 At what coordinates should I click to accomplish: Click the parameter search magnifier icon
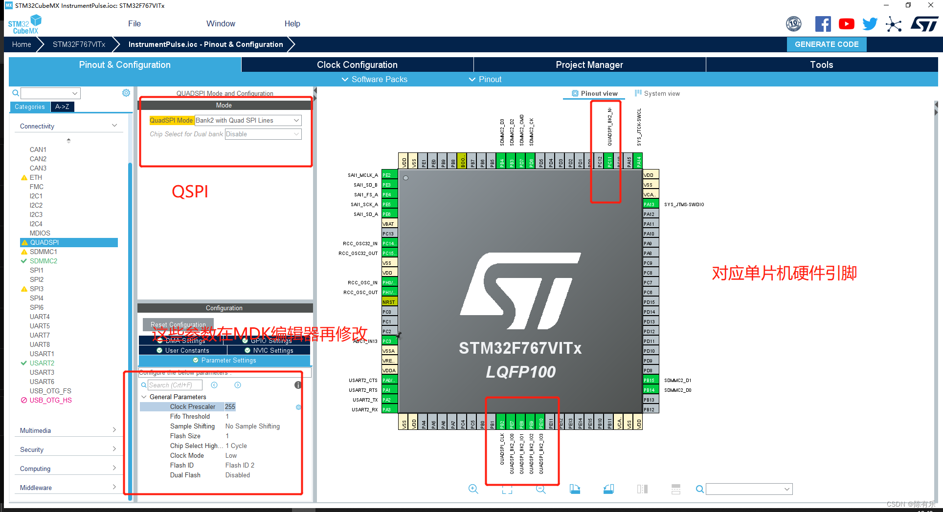coord(144,385)
